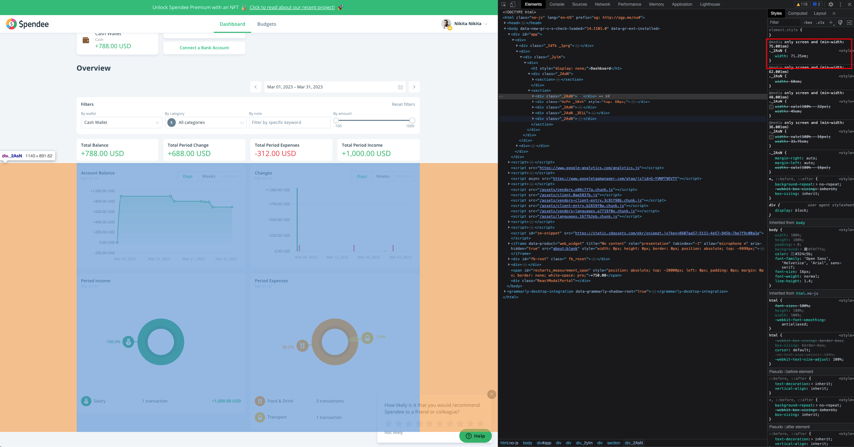Open the warnings counter showing 118
The width and height of the screenshot is (854, 447).
click(802, 4)
